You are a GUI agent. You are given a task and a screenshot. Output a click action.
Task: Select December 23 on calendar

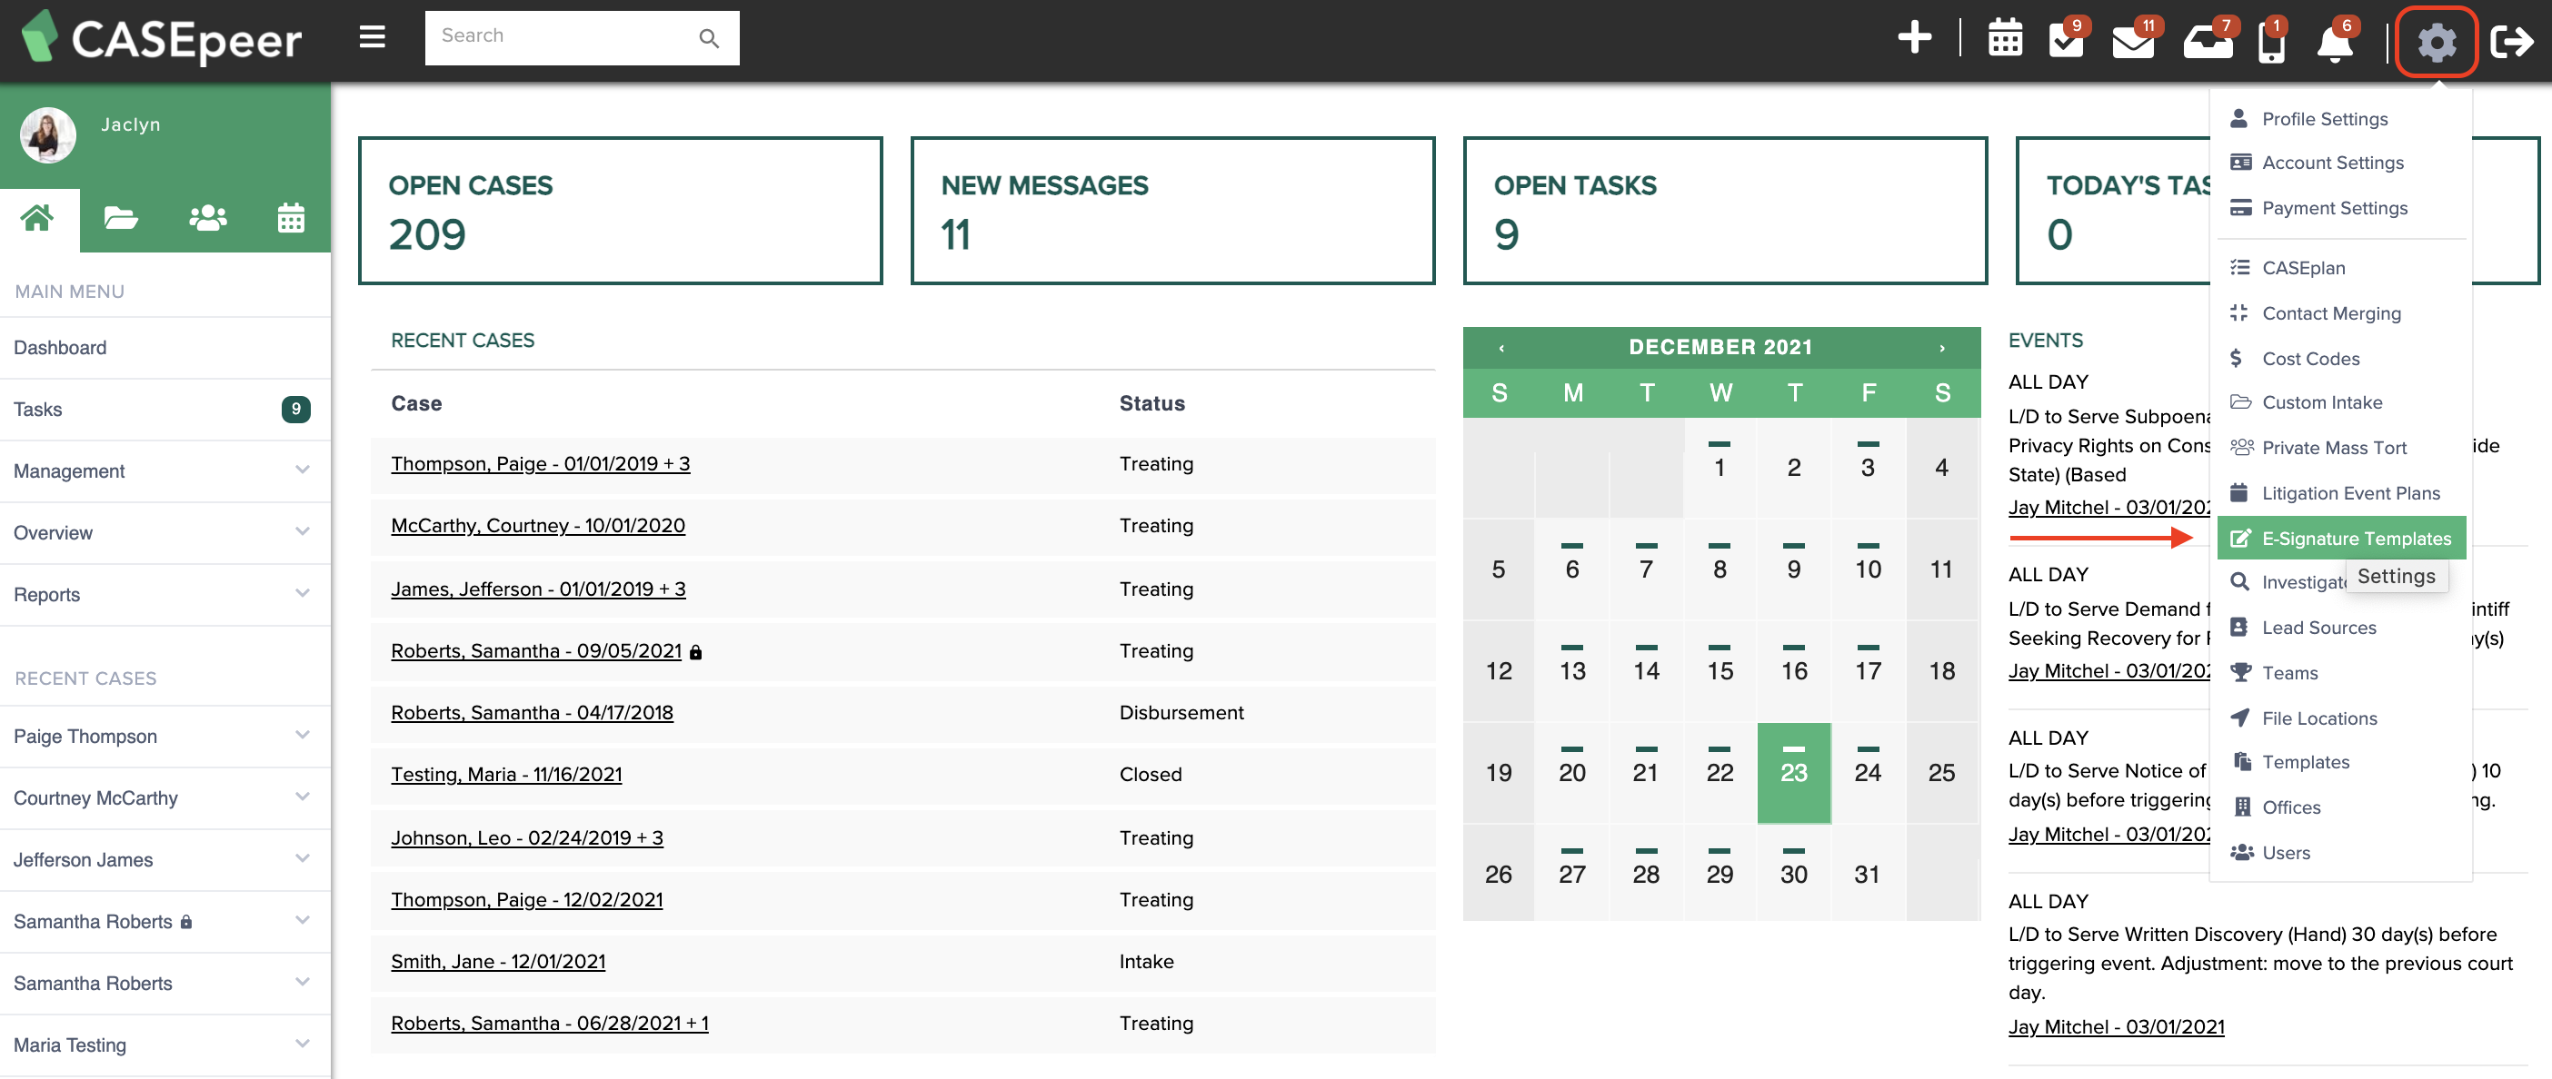1793,773
